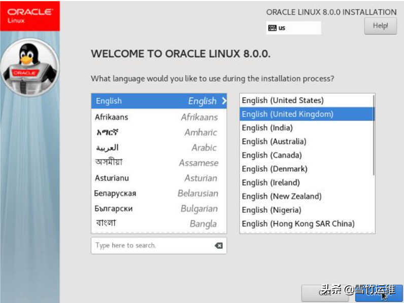Select English (India) locale
Viewport: 404px width, 303px height.
point(267,128)
